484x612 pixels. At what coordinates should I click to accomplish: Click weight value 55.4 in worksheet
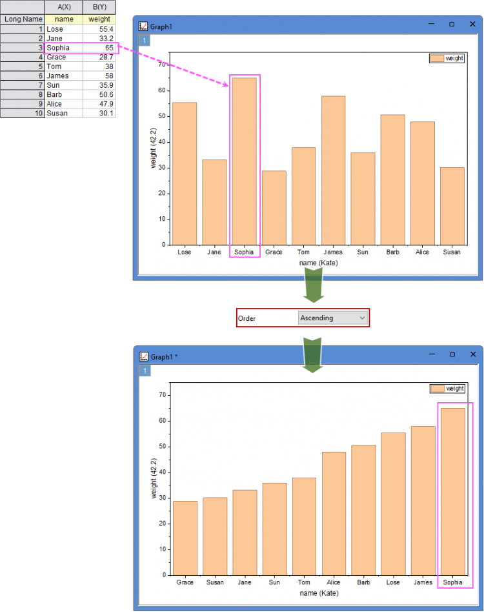pyautogui.click(x=99, y=29)
